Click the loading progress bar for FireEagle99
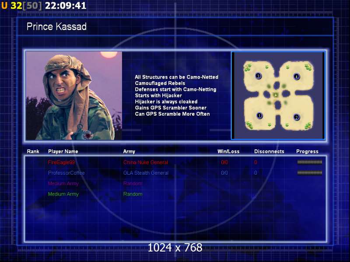 point(310,162)
